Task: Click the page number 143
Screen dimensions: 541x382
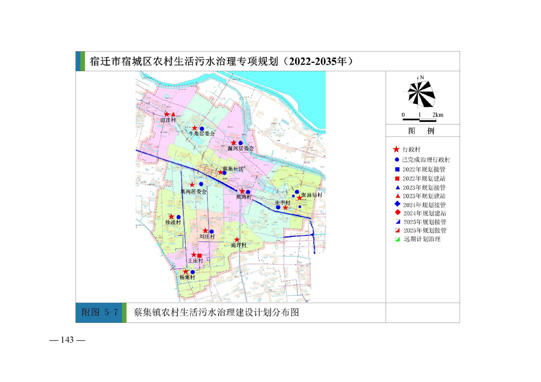Action: tap(67, 340)
